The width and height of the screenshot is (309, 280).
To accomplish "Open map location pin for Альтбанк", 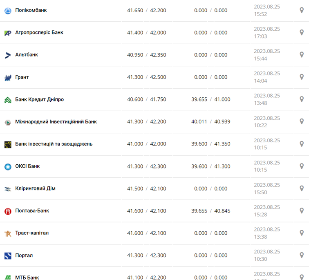I will click(x=302, y=55).
